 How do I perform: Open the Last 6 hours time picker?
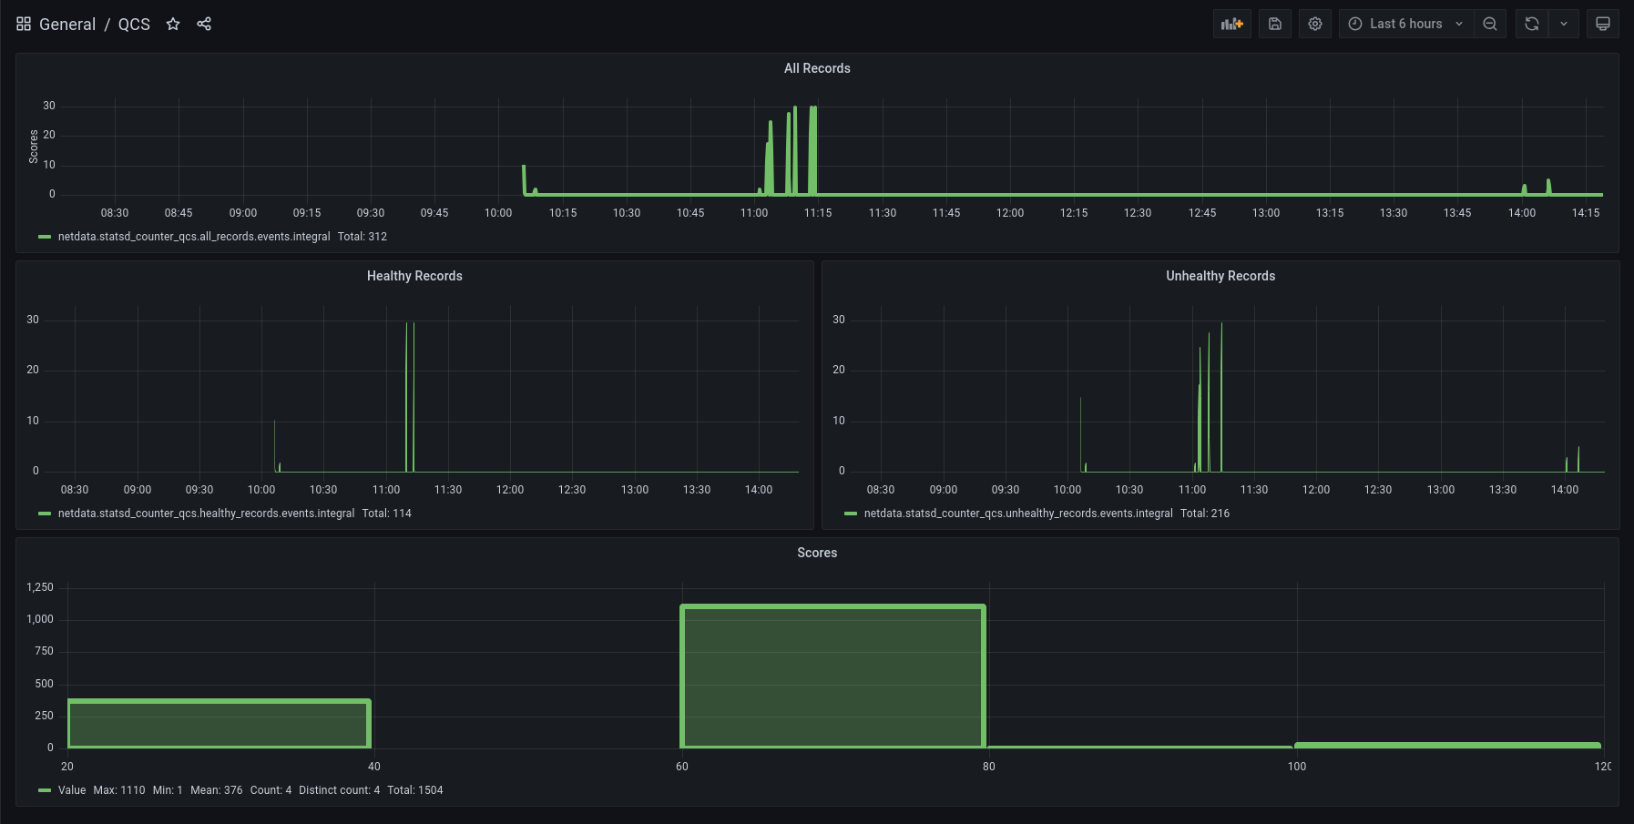coord(1406,24)
